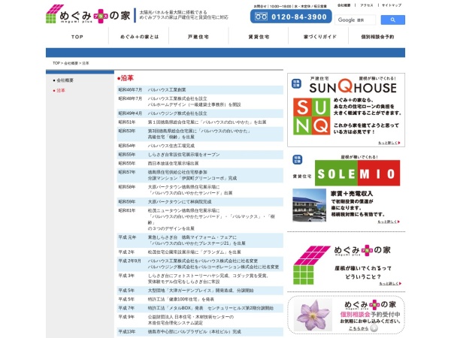This screenshot has width=451, height=338.
Task: Click the apartment building photo thumbnail
Action: 309,205
